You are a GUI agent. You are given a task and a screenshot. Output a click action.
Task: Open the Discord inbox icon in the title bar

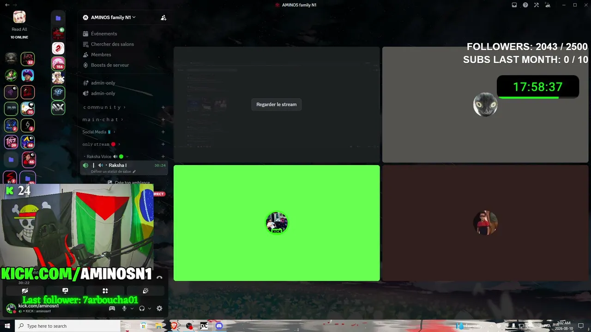coord(514,5)
